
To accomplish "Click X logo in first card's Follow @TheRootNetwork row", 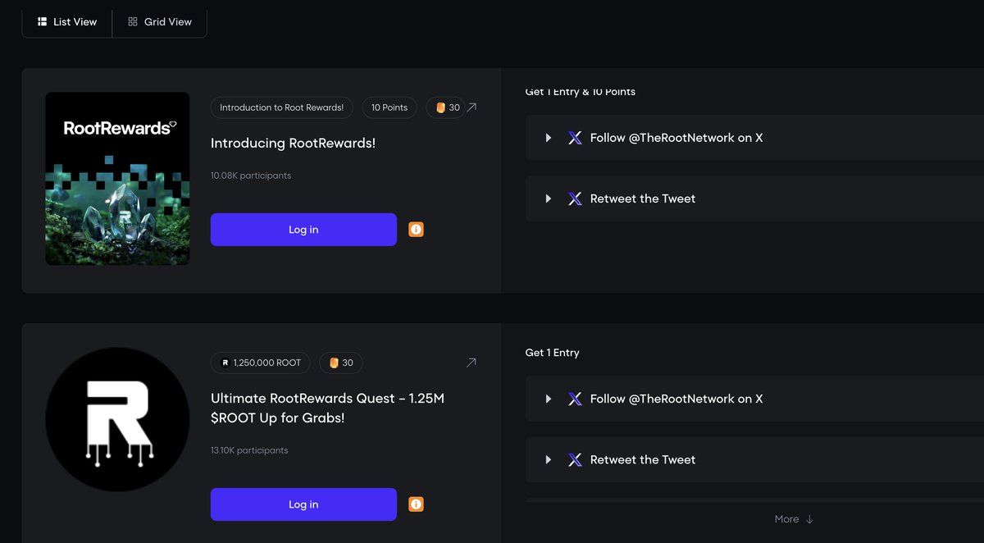I will click(x=575, y=138).
